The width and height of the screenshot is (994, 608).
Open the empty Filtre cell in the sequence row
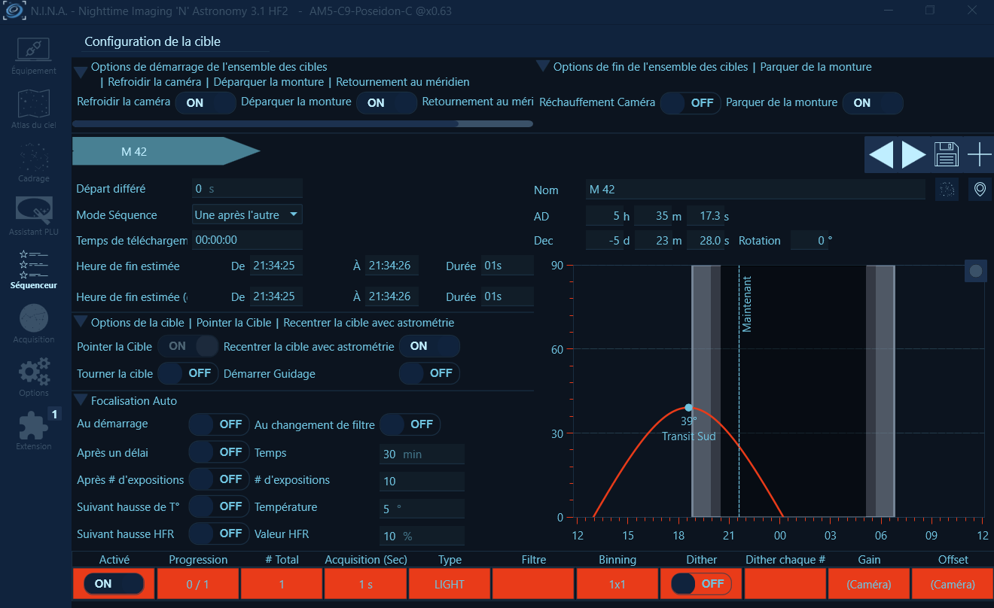(x=533, y=584)
